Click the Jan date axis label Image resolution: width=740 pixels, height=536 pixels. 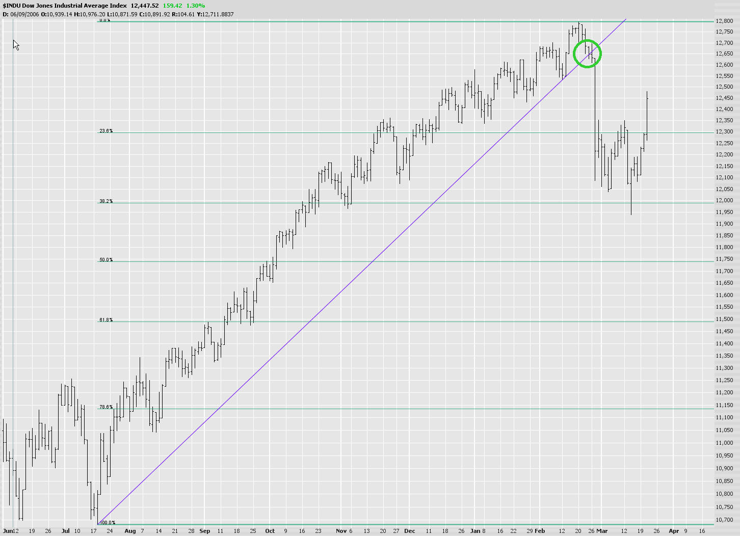click(475, 531)
